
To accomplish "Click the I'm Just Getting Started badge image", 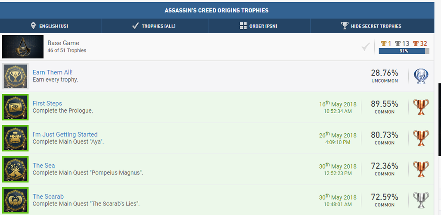I will click(x=15, y=138).
